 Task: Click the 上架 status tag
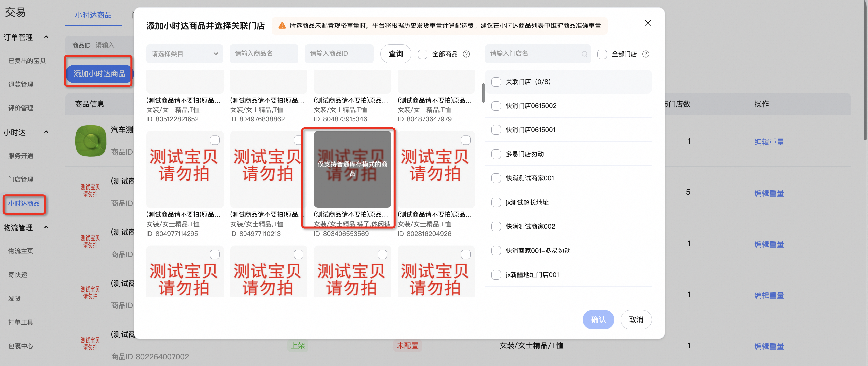[x=298, y=346]
